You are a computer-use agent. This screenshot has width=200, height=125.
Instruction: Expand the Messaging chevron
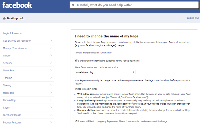pyautogui.click(x=51, y=93)
